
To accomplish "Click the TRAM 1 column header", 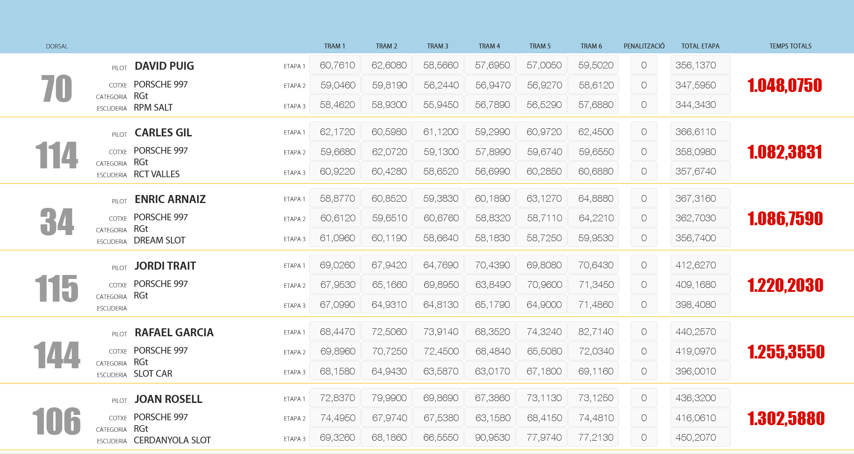I will click(x=334, y=46).
